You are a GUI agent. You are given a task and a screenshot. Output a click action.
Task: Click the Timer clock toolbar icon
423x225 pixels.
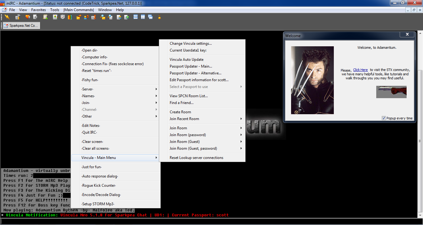coord(63,17)
